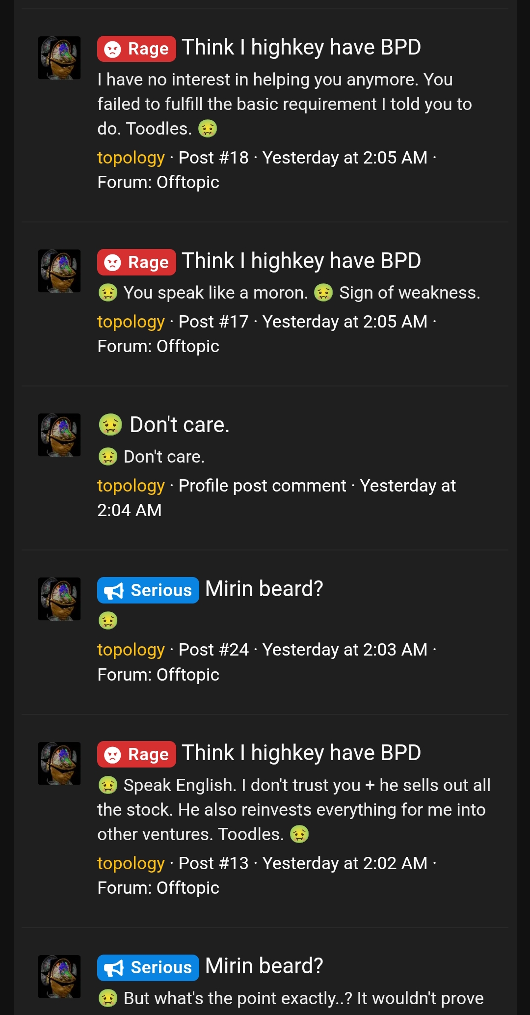The width and height of the screenshot is (530, 1015).
Task: Click Serious tag on the bottom Mirin beard entry
Action: point(148,967)
